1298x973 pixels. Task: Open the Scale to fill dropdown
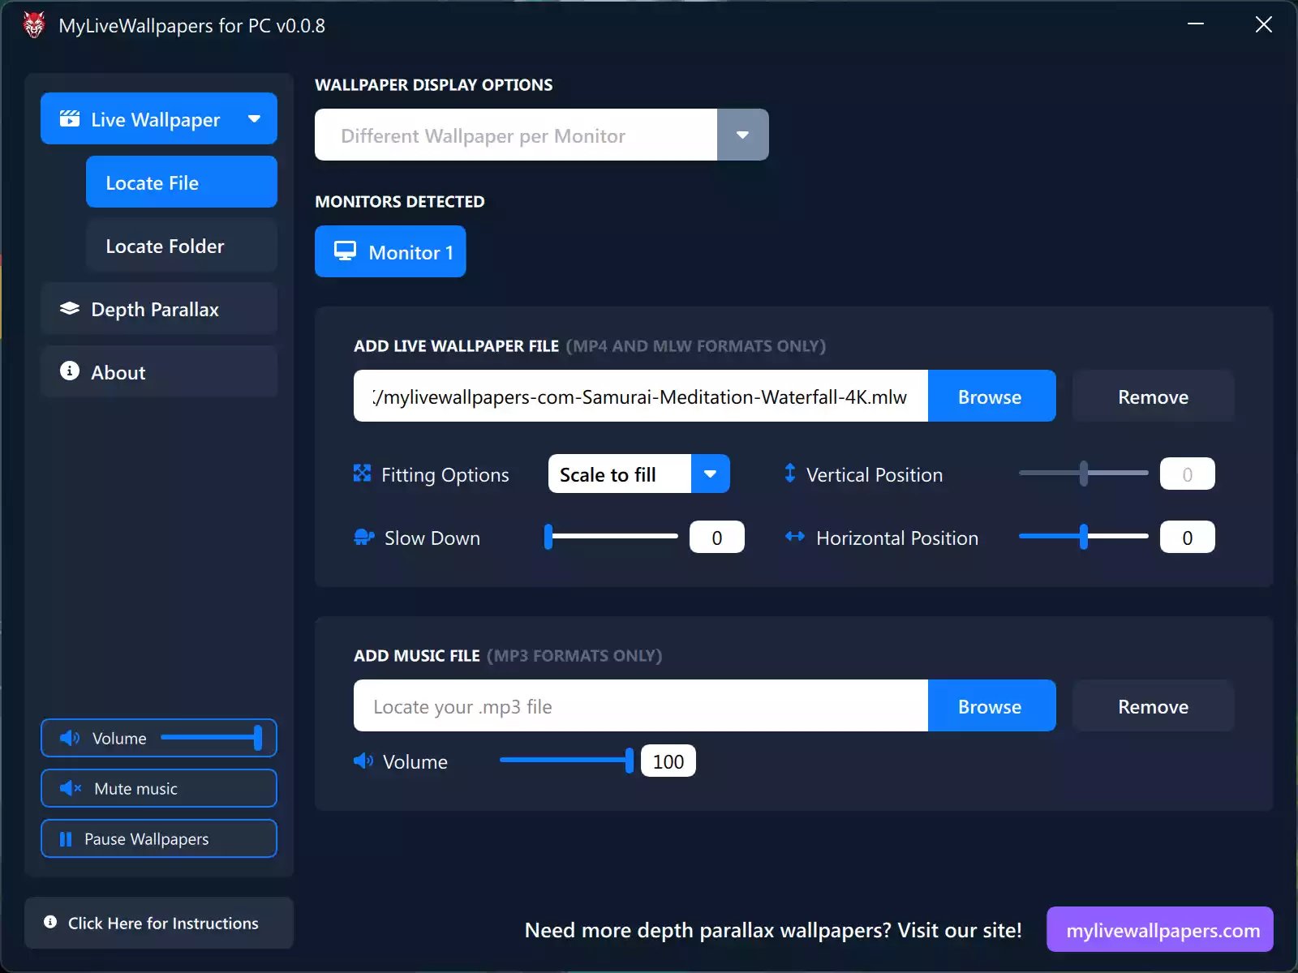coord(710,474)
